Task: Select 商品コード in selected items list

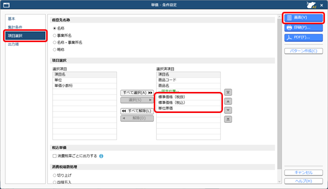Action: pyautogui.click(x=188, y=80)
